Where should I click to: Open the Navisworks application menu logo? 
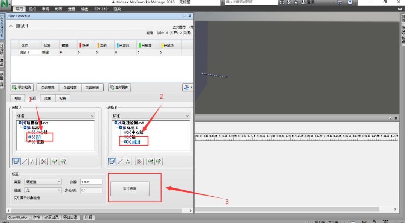tap(5, 3)
